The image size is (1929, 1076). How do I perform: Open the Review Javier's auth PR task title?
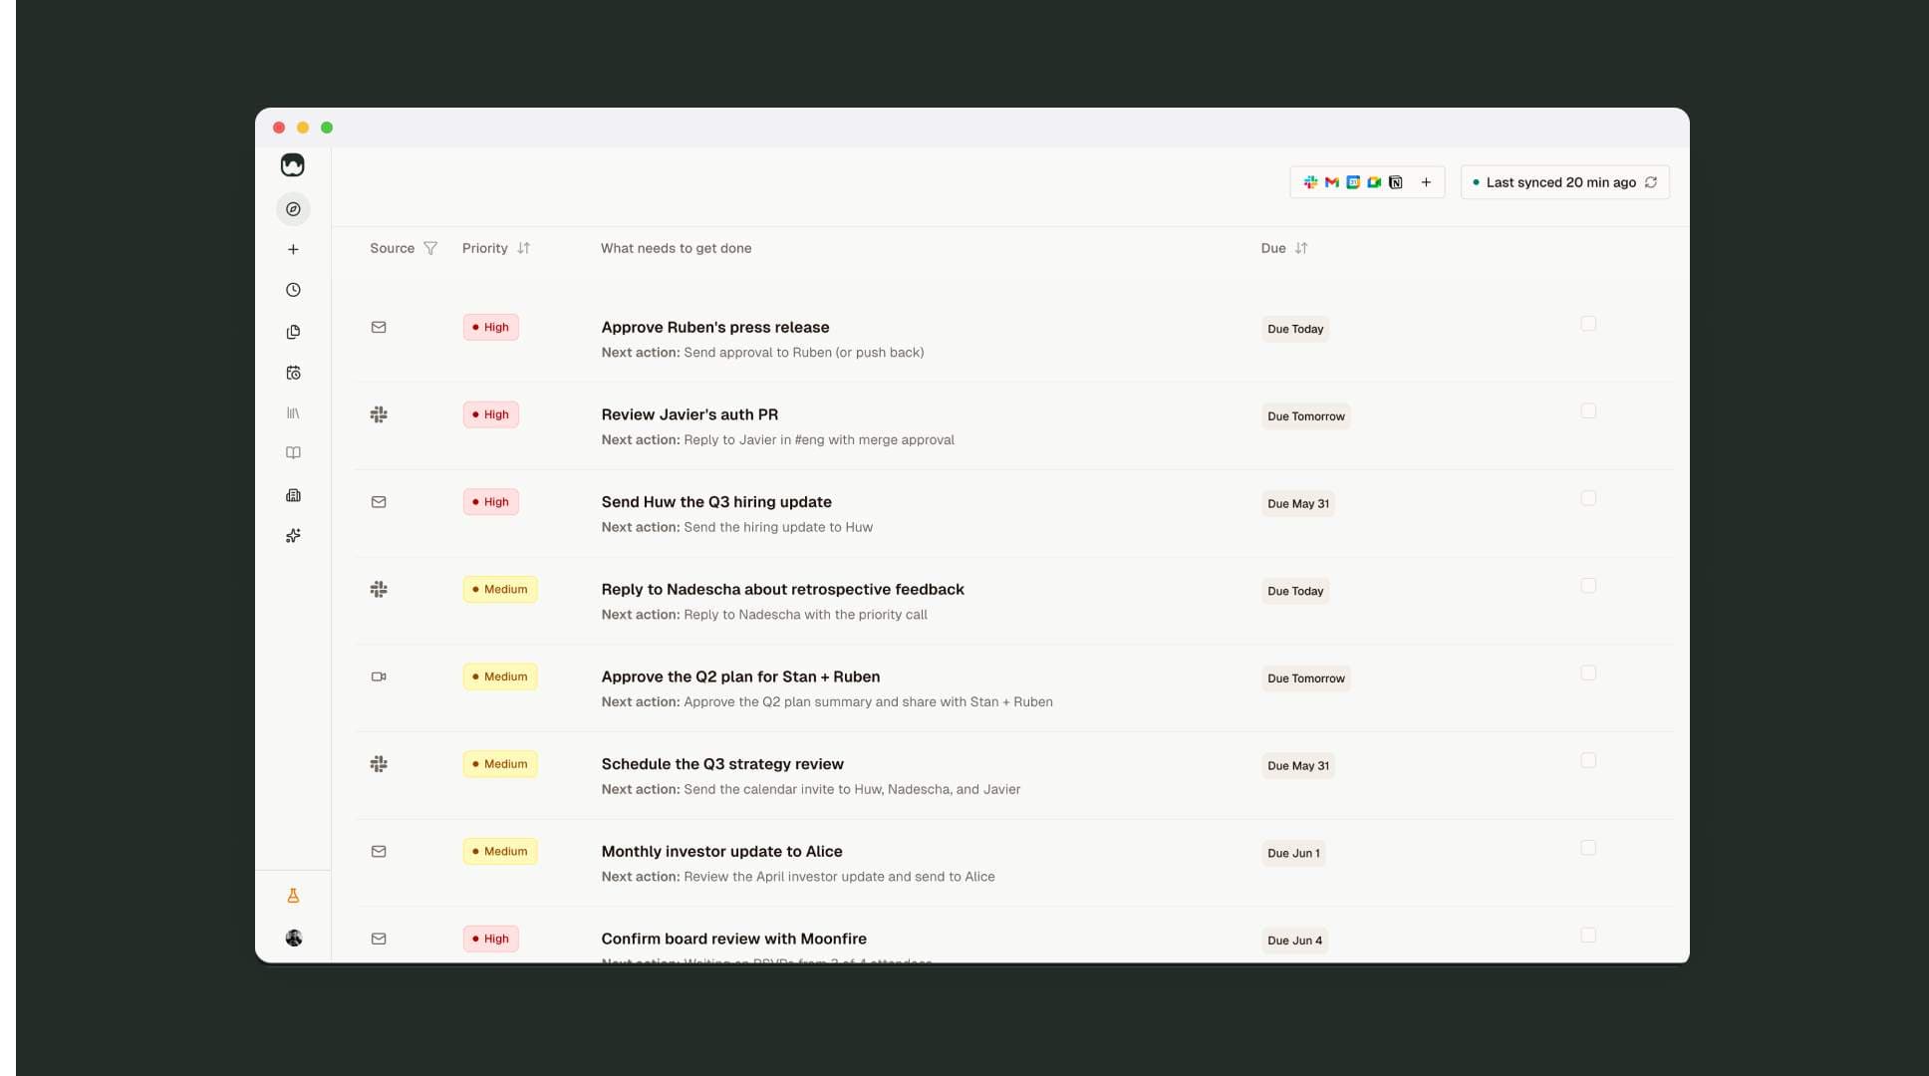pos(689,414)
